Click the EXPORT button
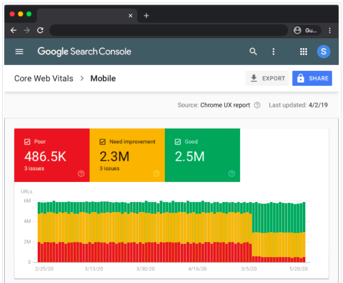 coord(267,78)
